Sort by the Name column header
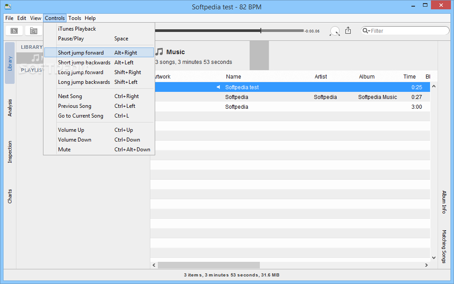454x284 pixels. (x=233, y=76)
